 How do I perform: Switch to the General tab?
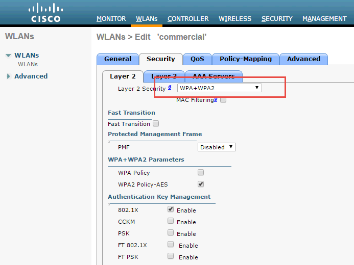(117, 59)
